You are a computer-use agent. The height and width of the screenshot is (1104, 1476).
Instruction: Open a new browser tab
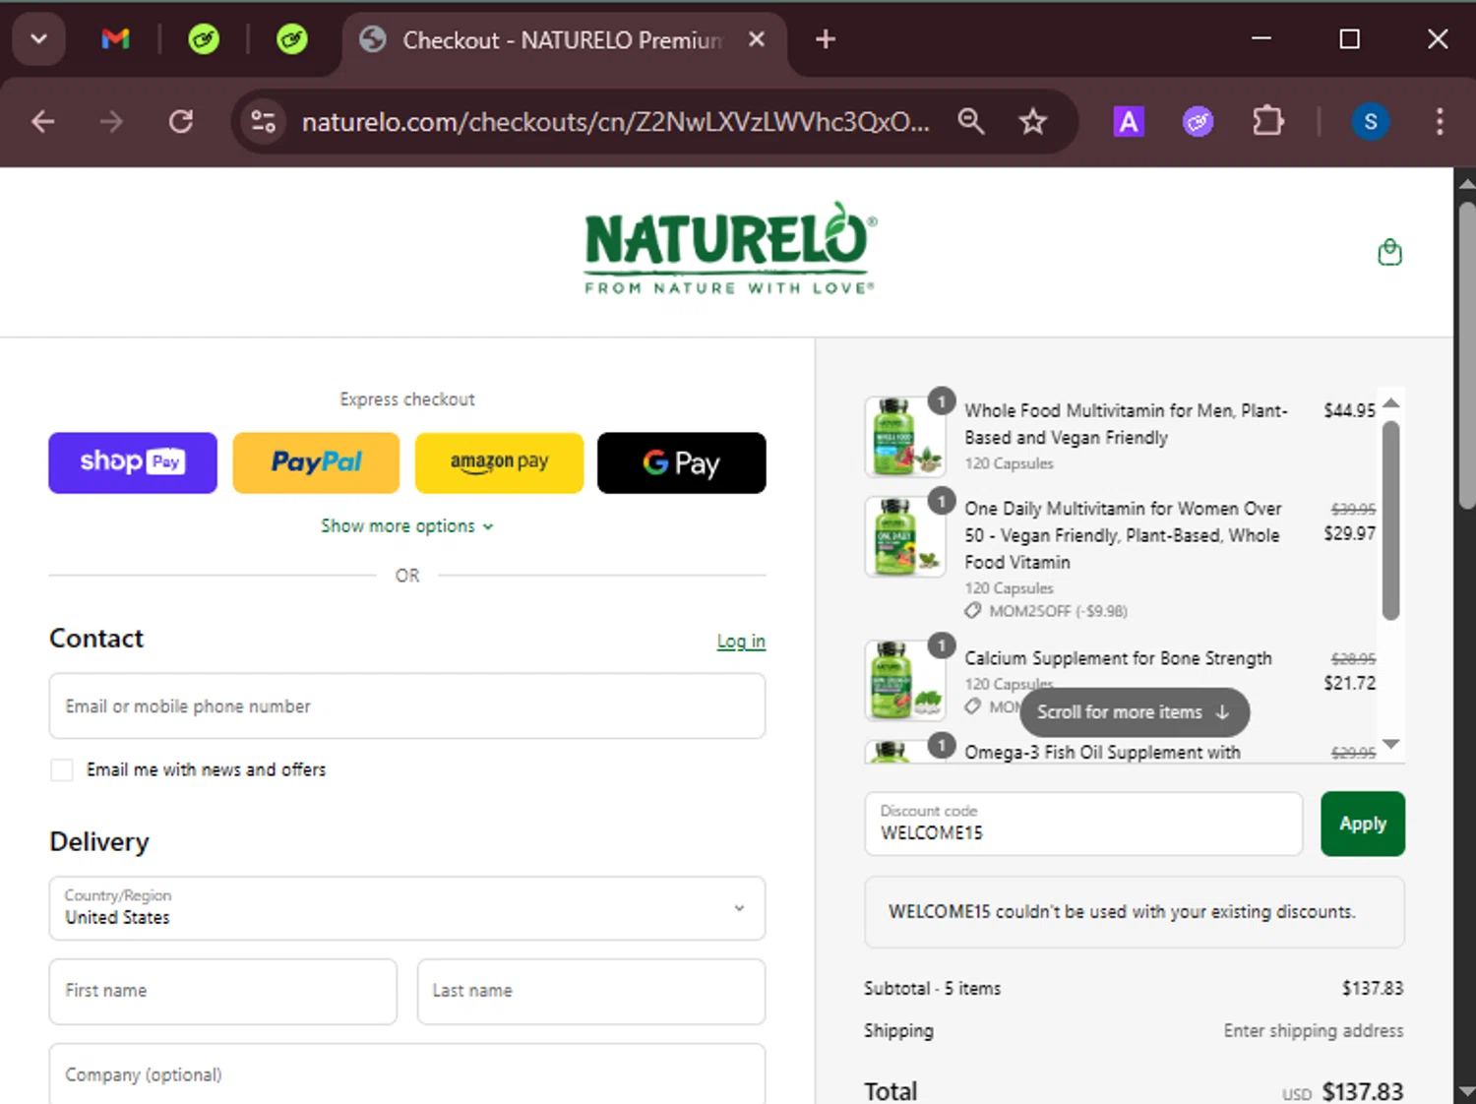click(x=826, y=39)
